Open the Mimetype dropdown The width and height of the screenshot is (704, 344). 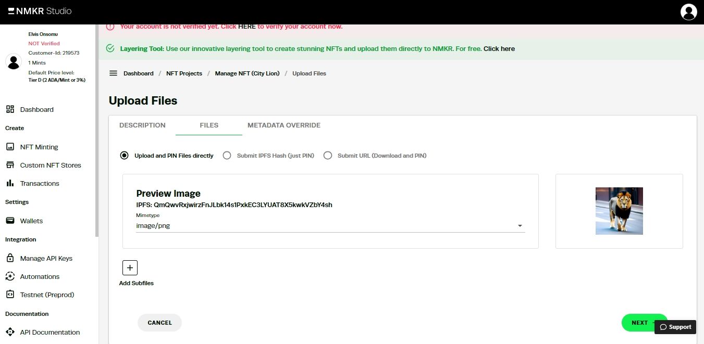coord(520,225)
